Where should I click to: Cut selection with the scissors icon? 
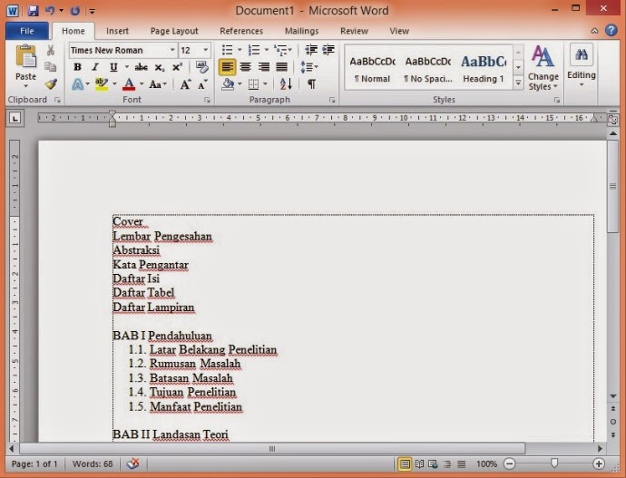point(51,50)
